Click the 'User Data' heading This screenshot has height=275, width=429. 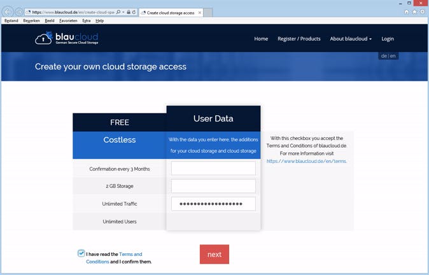[213, 118]
